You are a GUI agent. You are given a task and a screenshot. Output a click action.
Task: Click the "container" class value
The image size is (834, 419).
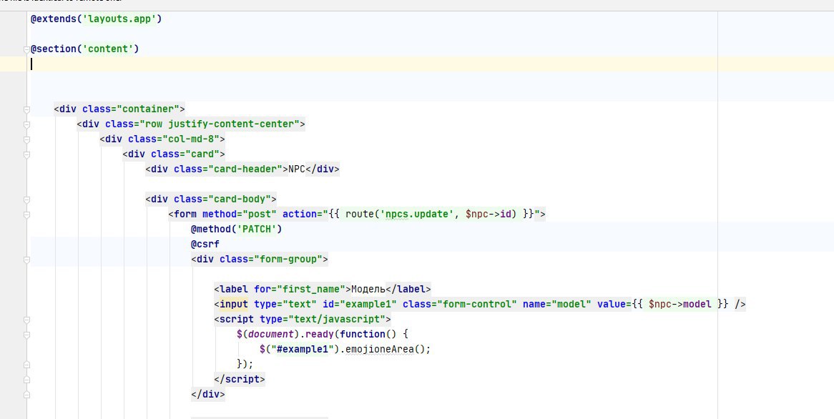click(148, 109)
